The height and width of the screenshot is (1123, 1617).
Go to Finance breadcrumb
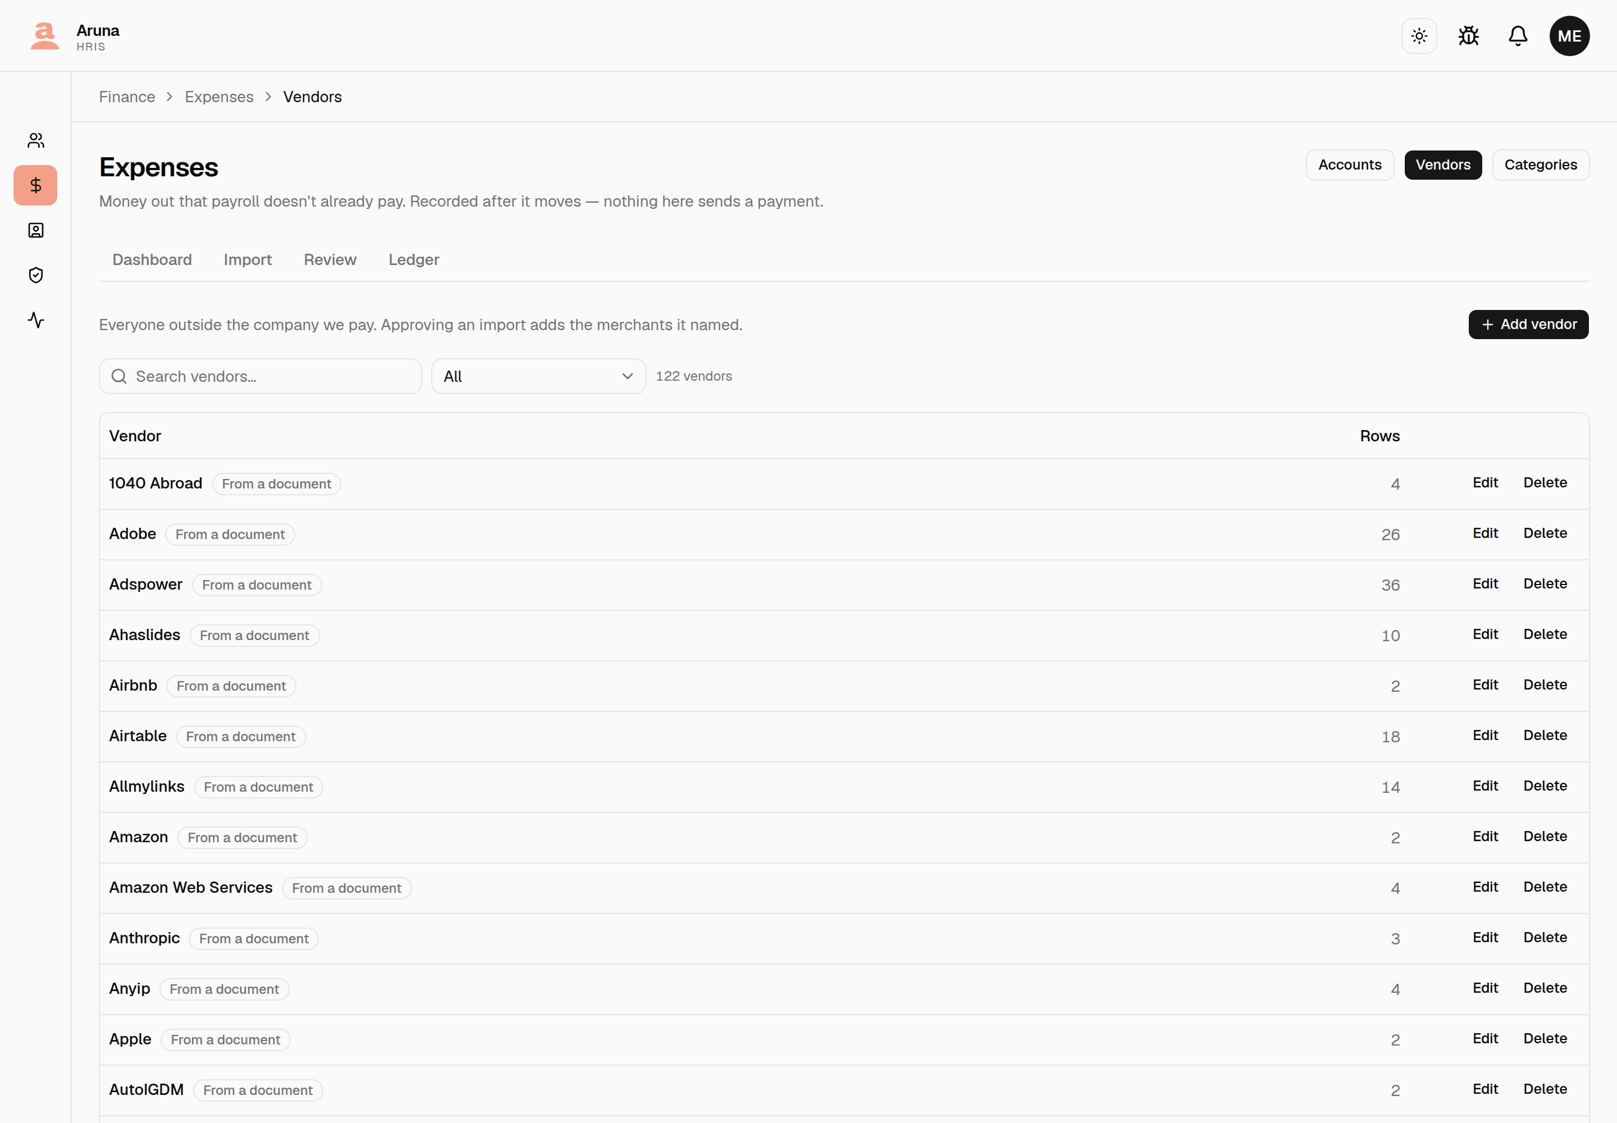pyautogui.click(x=127, y=97)
